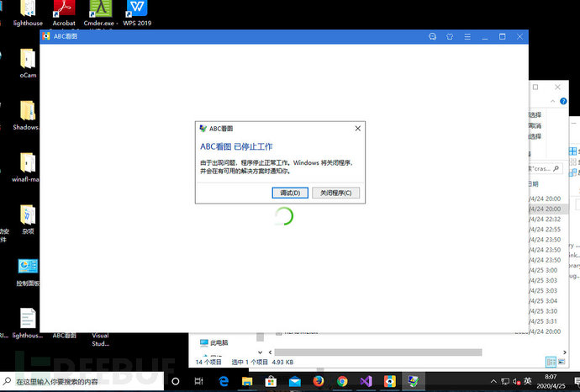
Task: Click the Firefox taskbar icon
Action: click(319, 381)
